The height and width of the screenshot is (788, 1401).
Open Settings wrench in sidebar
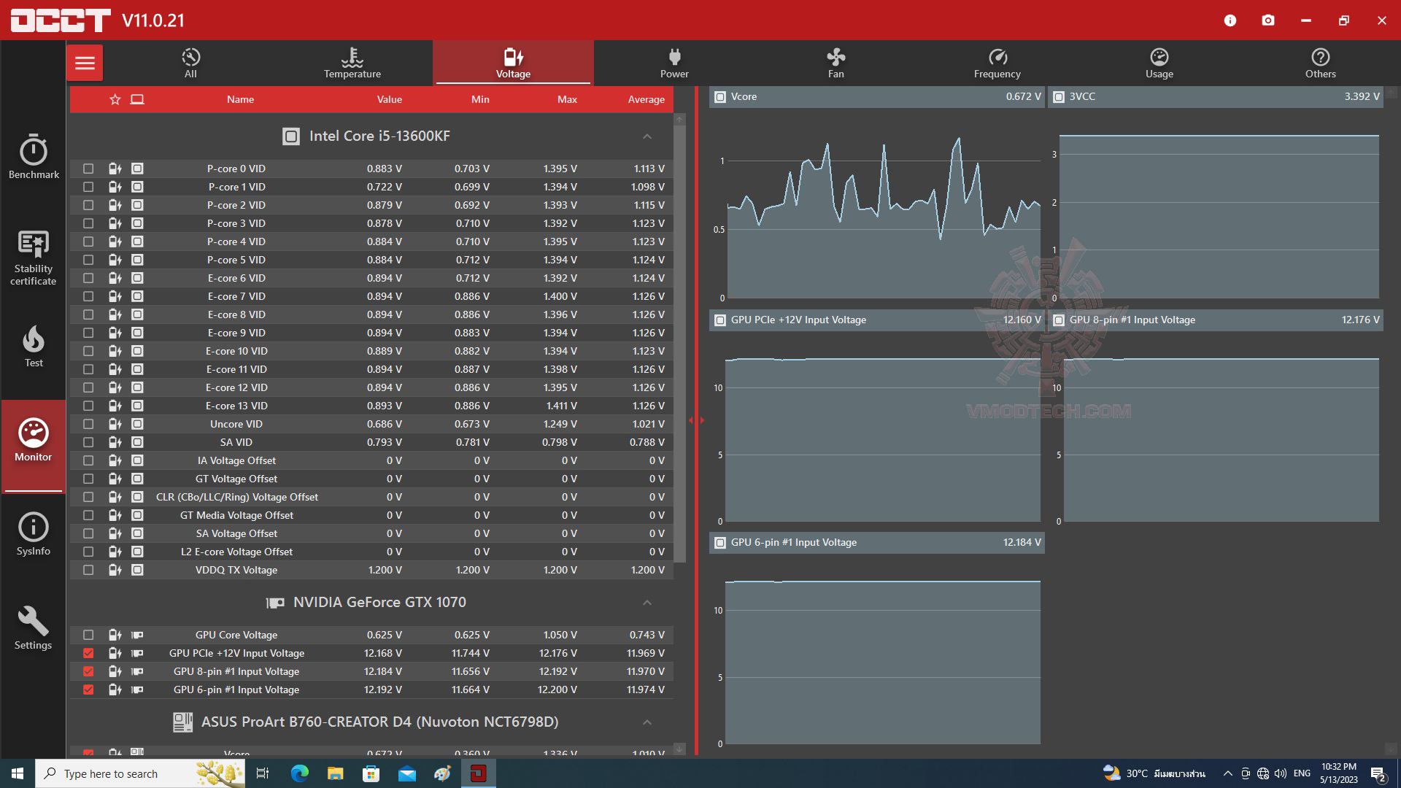pyautogui.click(x=34, y=627)
